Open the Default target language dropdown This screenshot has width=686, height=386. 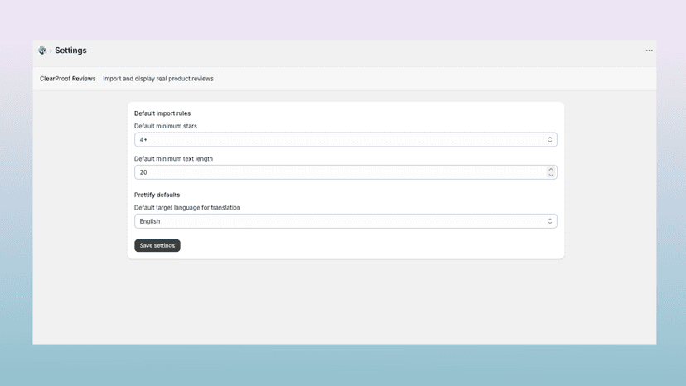[x=345, y=221]
